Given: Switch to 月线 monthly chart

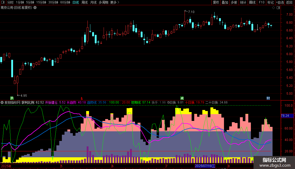Looking at the screenshot, I should (93, 2).
